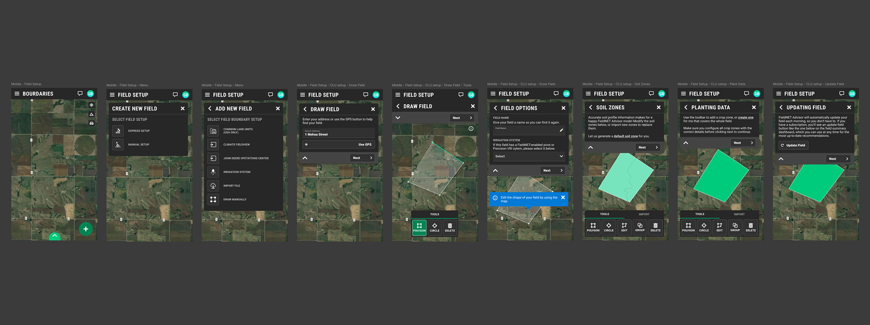The height and width of the screenshot is (325, 870).
Task: Tap the green plus add-field button
Action: 86,229
